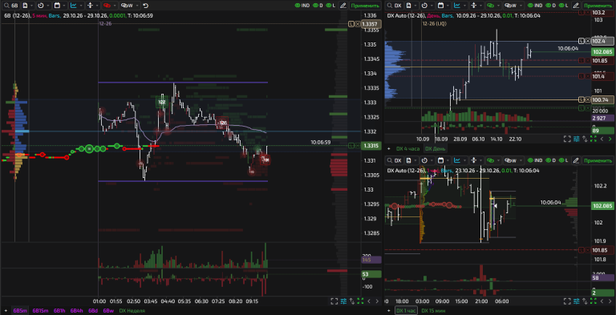Click the pencil drawing icon in the top DX daily toolbar

pos(577,6)
